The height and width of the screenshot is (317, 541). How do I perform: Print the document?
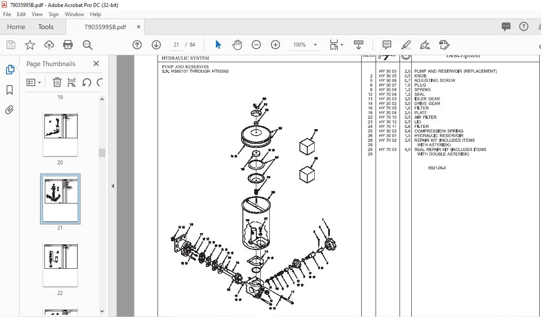(x=68, y=45)
